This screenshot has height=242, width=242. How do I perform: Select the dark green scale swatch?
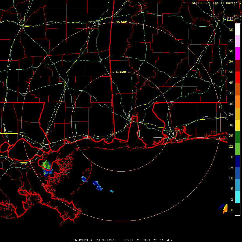click(237, 137)
